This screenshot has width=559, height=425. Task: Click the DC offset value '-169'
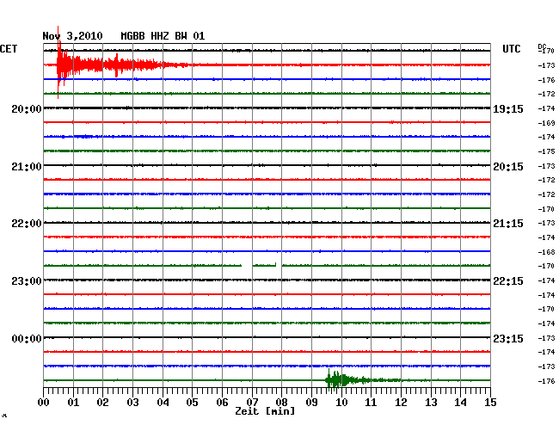[546, 123]
